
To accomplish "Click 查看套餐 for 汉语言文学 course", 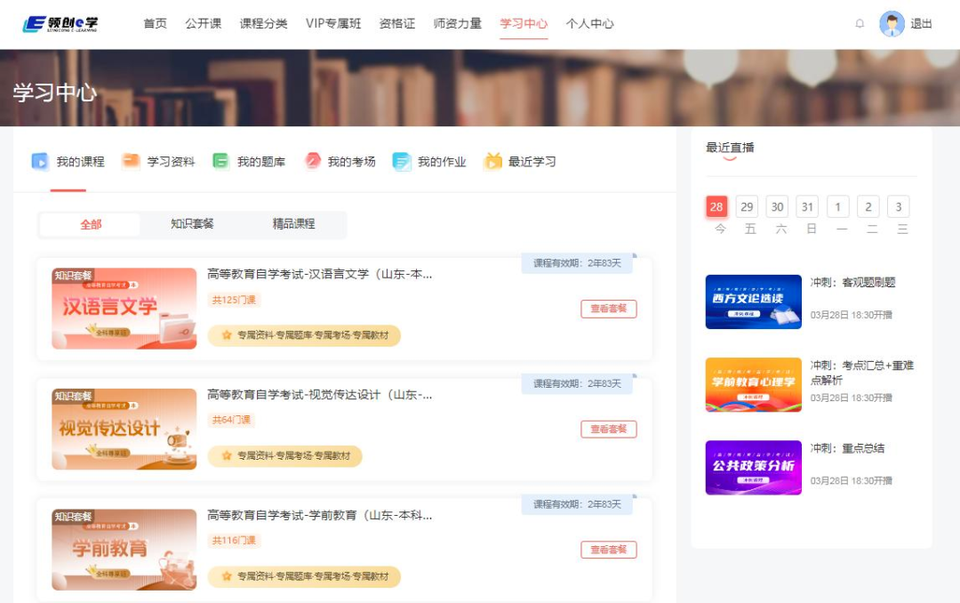I will coord(609,307).
